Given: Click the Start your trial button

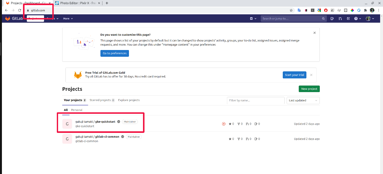Looking at the screenshot, I should pyautogui.click(x=294, y=75).
